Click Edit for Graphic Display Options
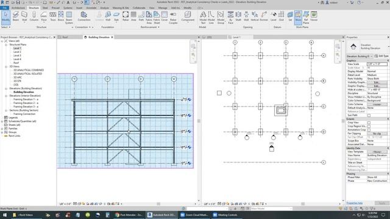This screenshot has width=390, height=219. (377, 86)
